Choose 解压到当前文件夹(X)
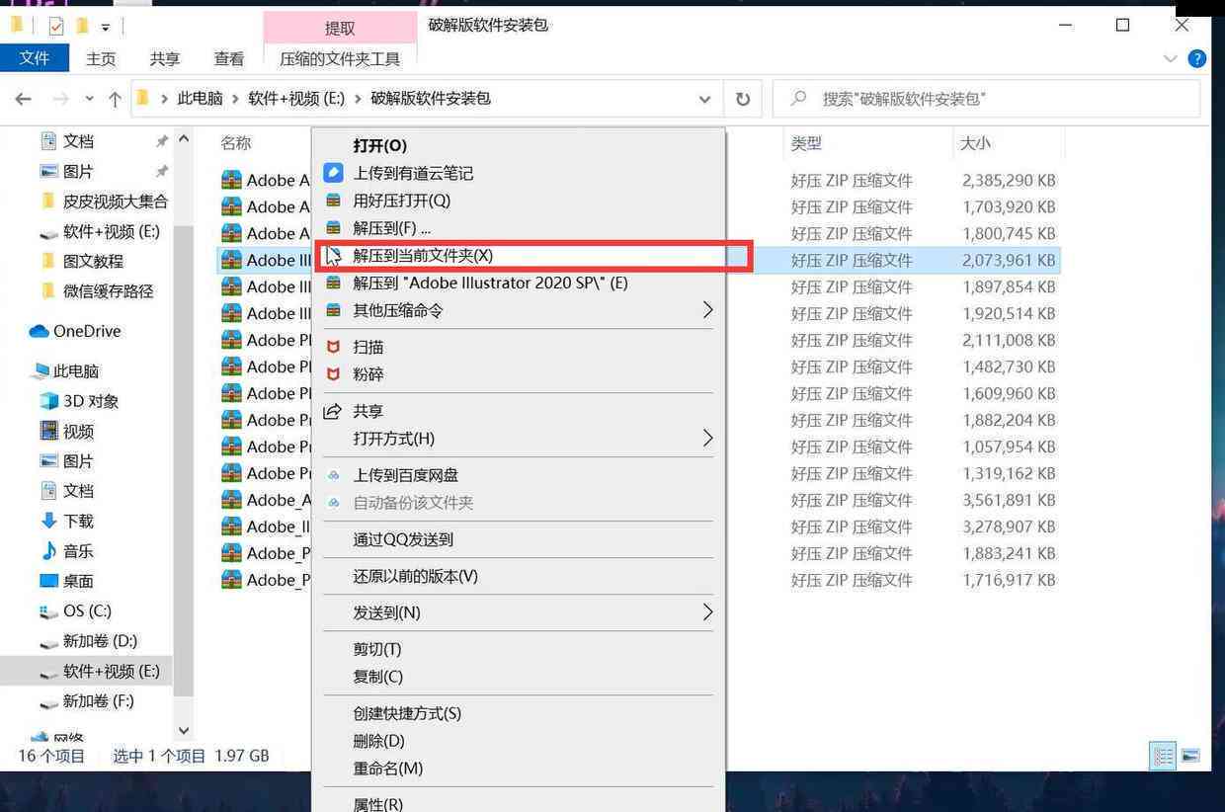Screen dimensions: 1225x812 click(x=423, y=255)
